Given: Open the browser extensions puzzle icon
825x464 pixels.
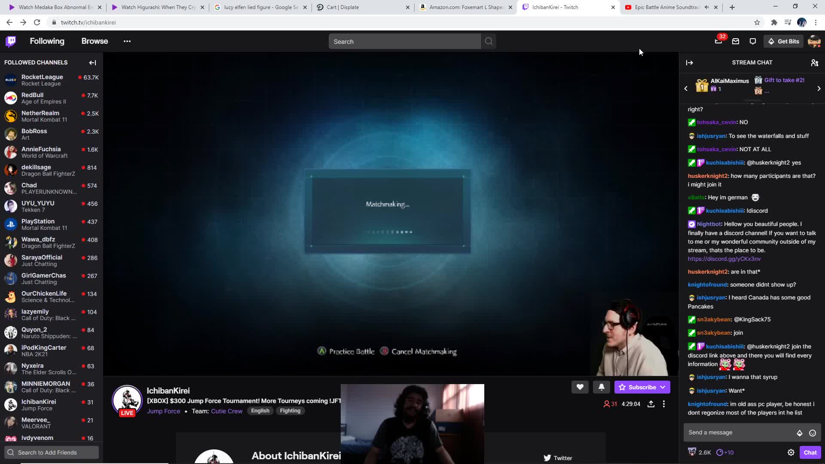Looking at the screenshot, I should (x=774, y=22).
